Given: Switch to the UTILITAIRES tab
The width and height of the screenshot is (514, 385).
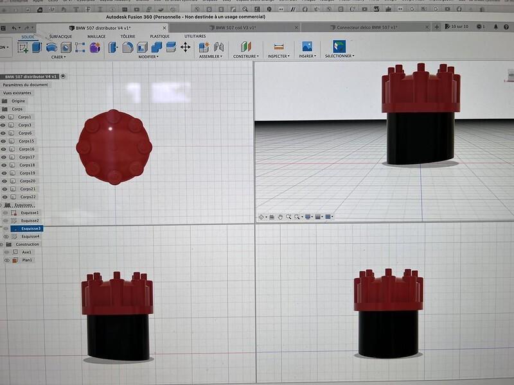Looking at the screenshot, I should click(195, 36).
